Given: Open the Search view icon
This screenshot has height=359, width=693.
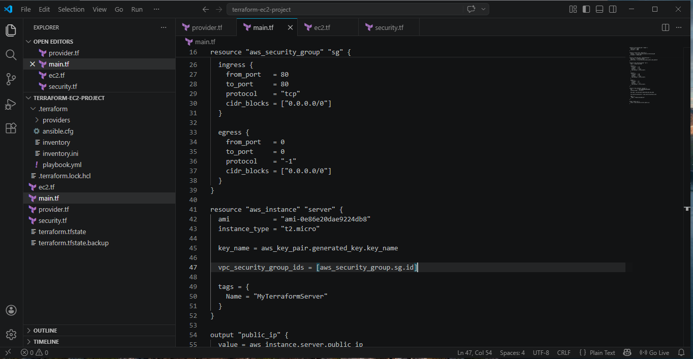Looking at the screenshot, I should 11,54.
